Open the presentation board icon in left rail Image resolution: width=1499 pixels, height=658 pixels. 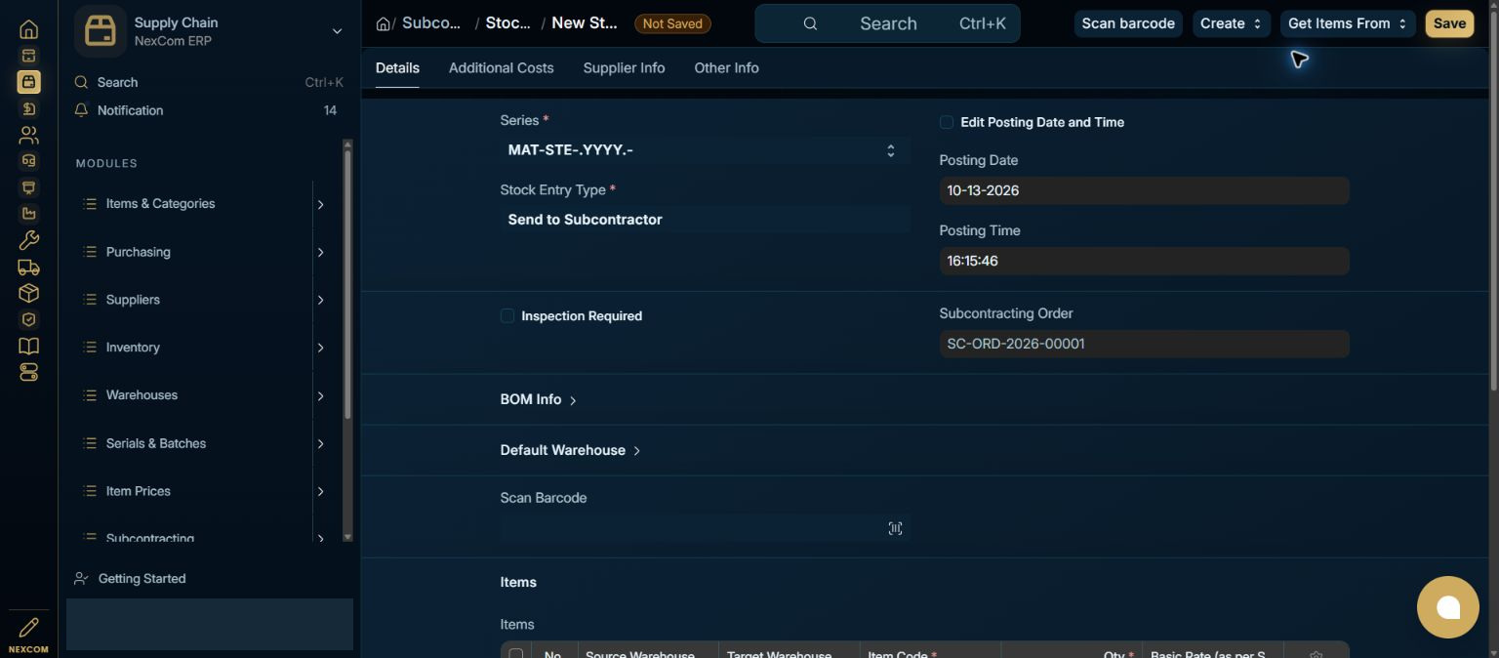pos(28,187)
